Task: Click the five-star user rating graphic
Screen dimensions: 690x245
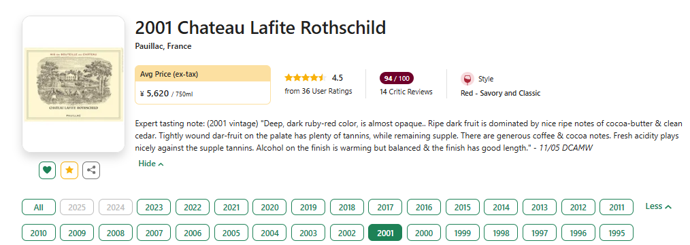Action: 305,78
